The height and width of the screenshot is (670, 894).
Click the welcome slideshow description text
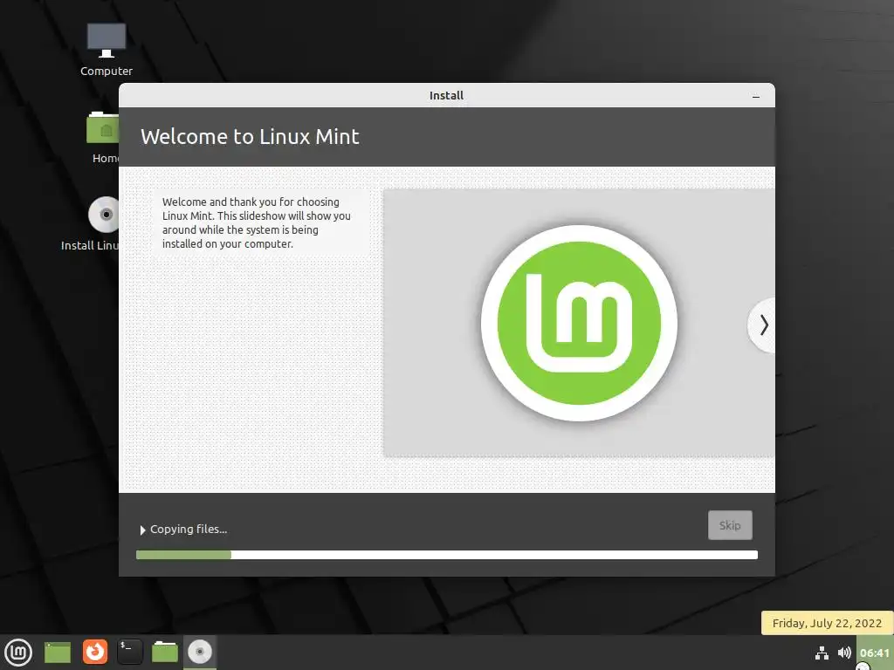pyautogui.click(x=256, y=222)
